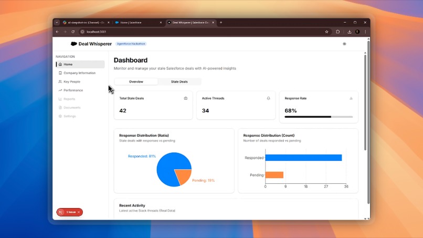Click the browser back arrow
This screenshot has height=238, width=423.
click(57, 32)
